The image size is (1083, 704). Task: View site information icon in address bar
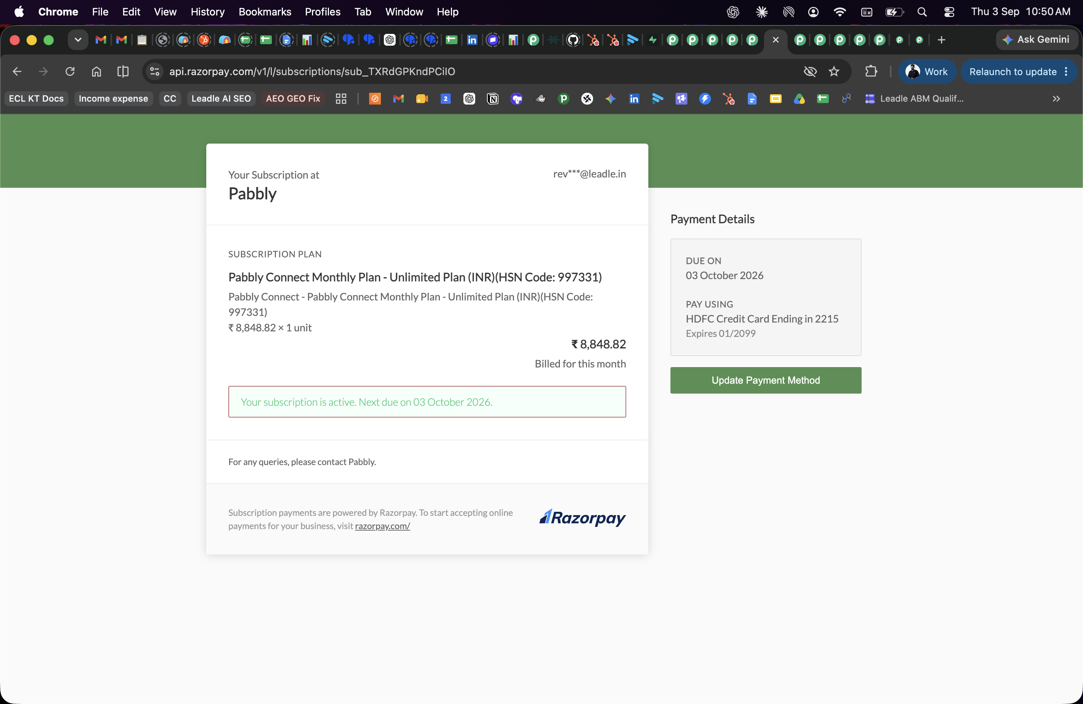155,71
